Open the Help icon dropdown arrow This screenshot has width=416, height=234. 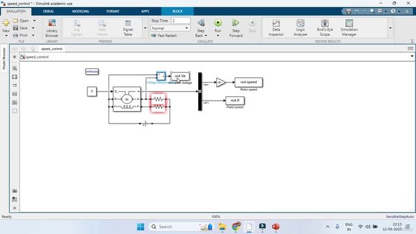[x=399, y=12]
